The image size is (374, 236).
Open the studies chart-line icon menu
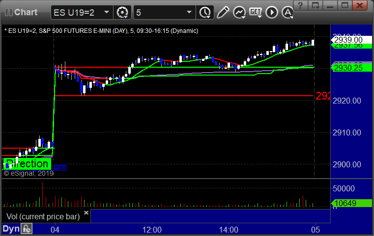tap(239, 12)
